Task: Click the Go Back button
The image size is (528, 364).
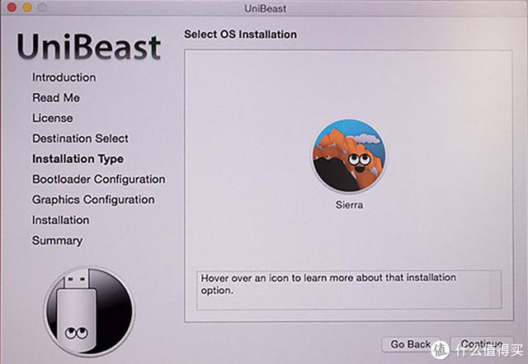Action: coord(411,344)
